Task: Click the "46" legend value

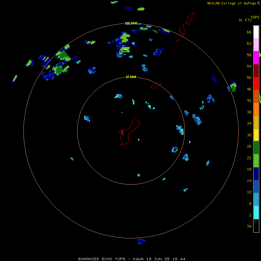Action: point(249,89)
